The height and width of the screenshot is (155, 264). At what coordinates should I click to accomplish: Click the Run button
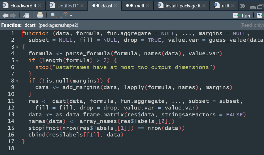point(242,16)
